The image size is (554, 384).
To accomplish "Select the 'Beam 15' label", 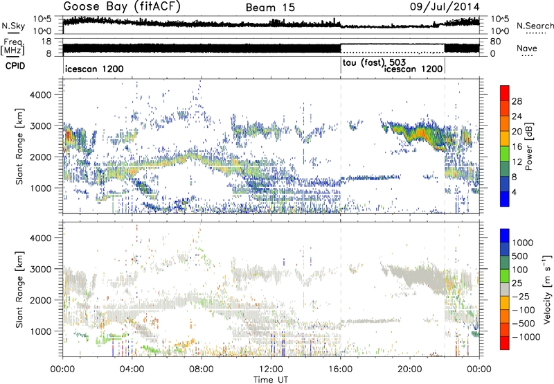I will (270, 8).
